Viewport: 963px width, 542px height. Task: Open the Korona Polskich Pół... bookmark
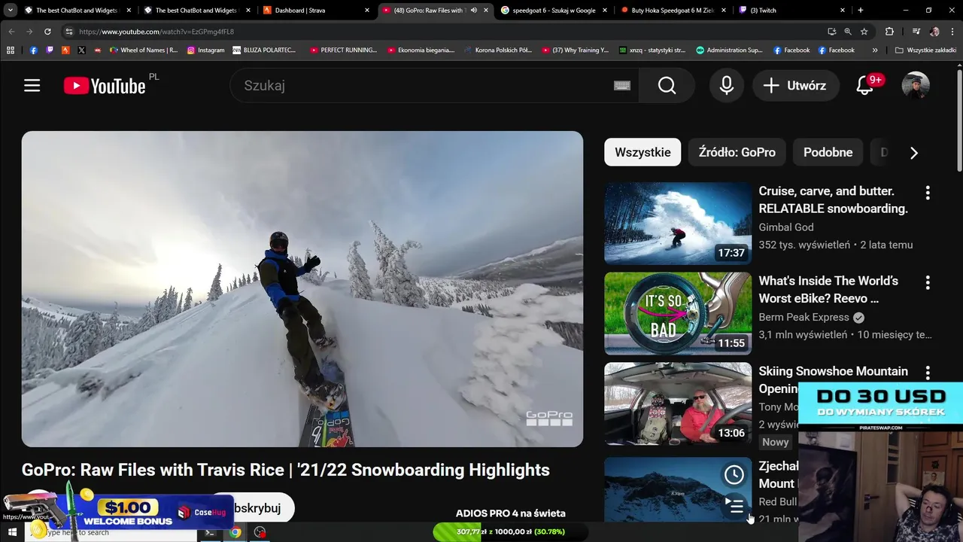click(x=498, y=50)
